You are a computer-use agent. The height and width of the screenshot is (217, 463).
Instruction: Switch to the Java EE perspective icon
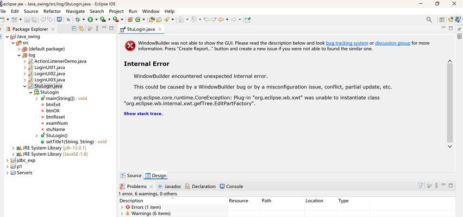click(451, 20)
